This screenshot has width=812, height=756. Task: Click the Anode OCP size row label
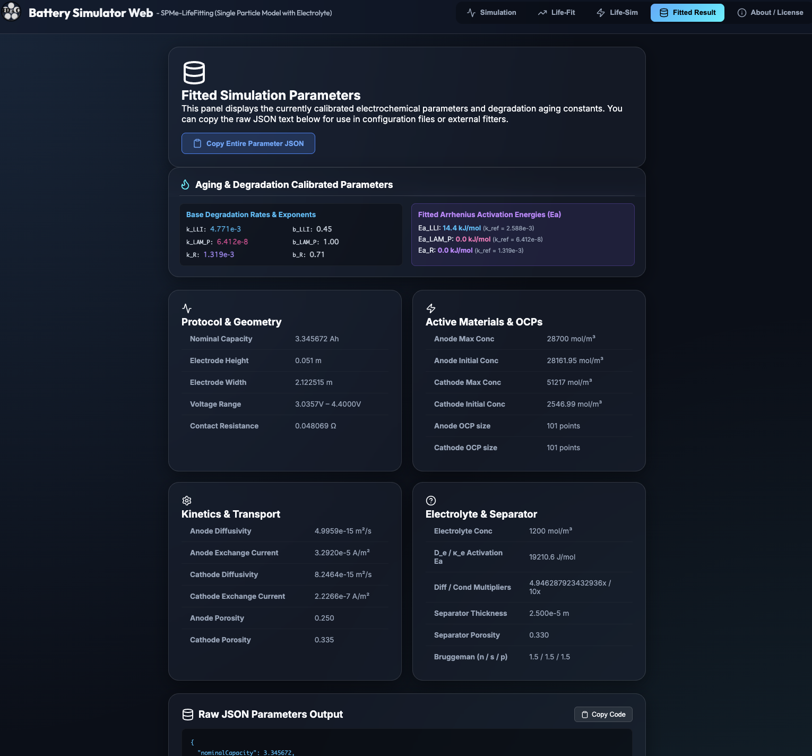coord(462,426)
